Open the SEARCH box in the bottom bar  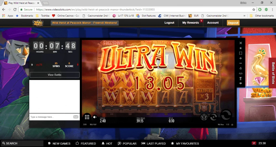22,143
